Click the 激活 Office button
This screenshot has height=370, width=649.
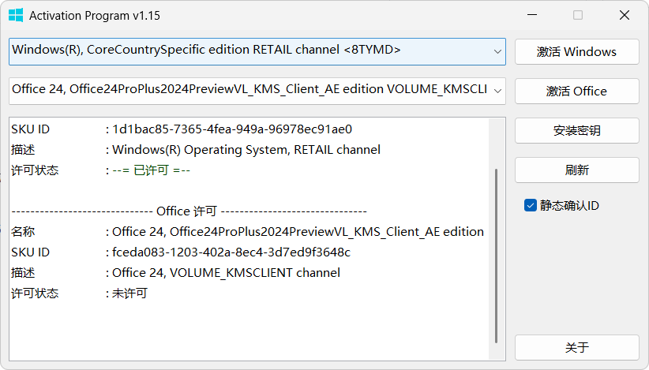point(576,91)
